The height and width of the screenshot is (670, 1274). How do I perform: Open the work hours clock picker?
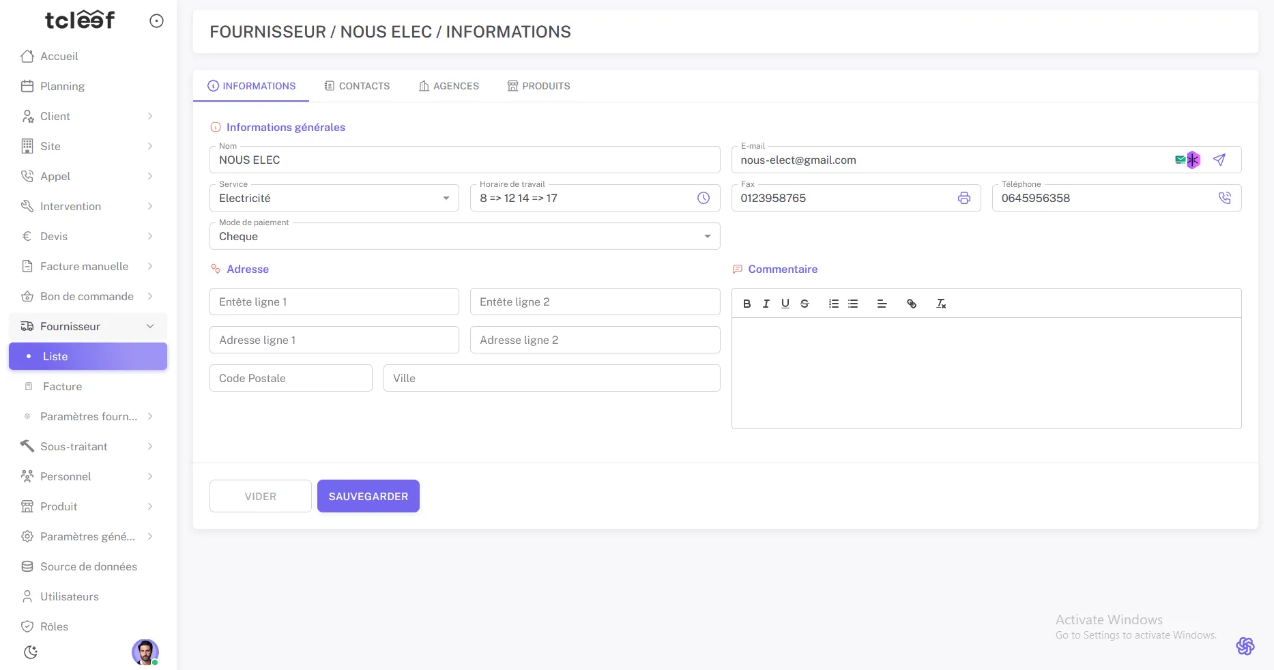point(704,198)
